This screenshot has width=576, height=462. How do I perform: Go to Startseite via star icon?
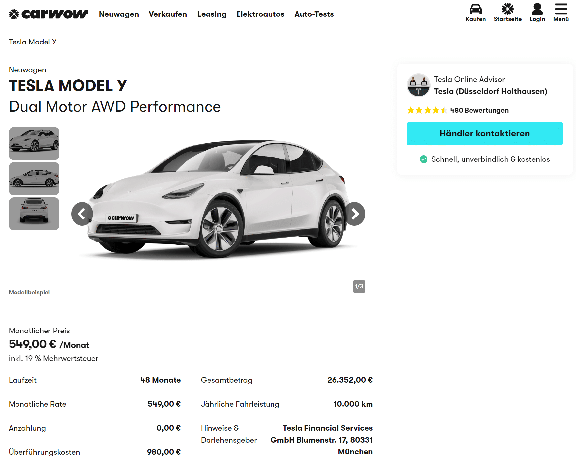point(507,13)
